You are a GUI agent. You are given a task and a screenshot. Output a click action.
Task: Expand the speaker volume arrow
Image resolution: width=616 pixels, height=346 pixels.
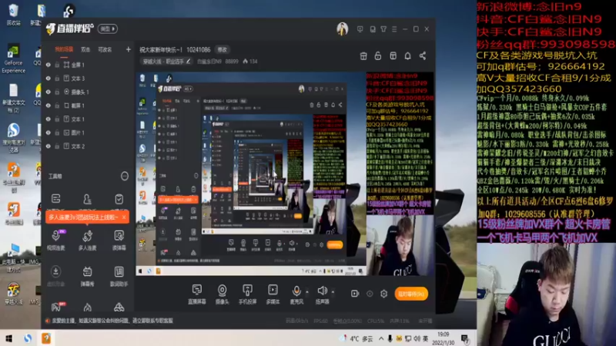tap(333, 291)
